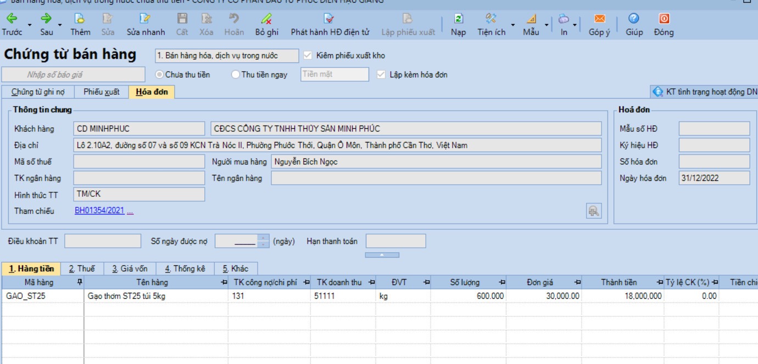Click the Sửa nhanh quick edit icon
The image size is (758, 364).
(x=145, y=19)
